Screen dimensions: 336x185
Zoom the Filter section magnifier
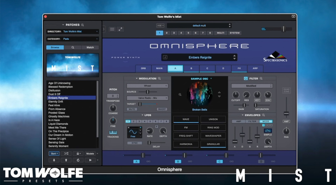261,79
